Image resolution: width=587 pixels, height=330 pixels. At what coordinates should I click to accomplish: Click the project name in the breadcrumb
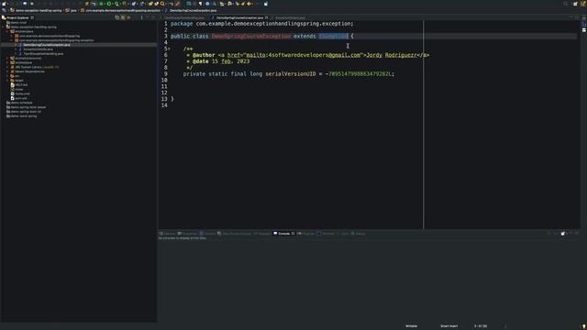(39, 10)
